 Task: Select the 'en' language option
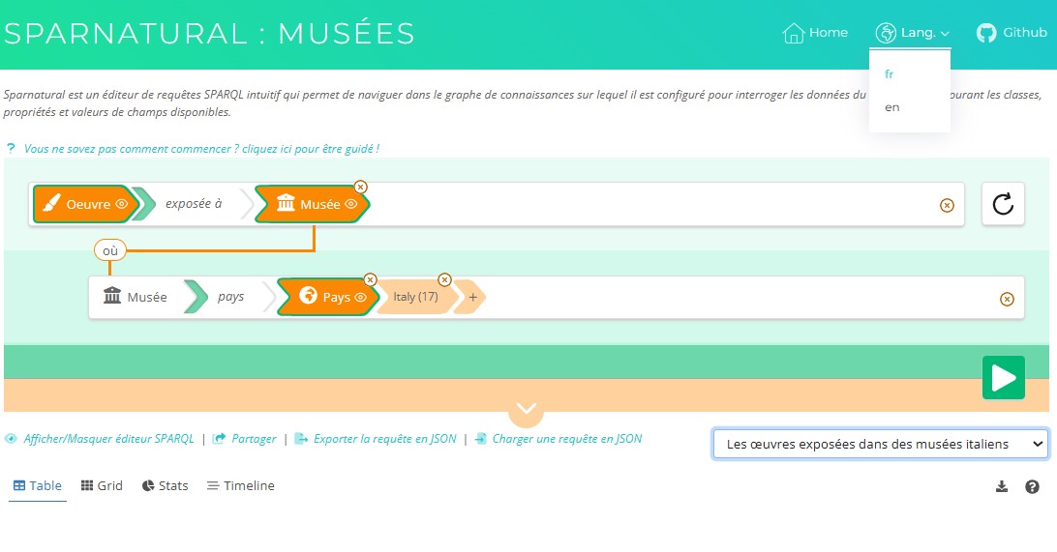[x=891, y=107]
